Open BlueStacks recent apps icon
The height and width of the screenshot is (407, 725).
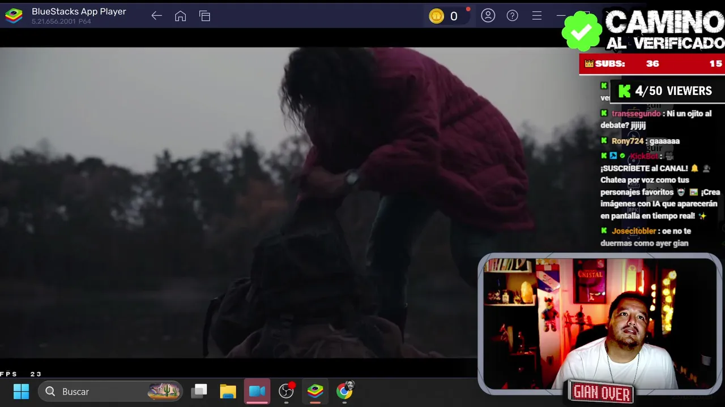tap(204, 16)
